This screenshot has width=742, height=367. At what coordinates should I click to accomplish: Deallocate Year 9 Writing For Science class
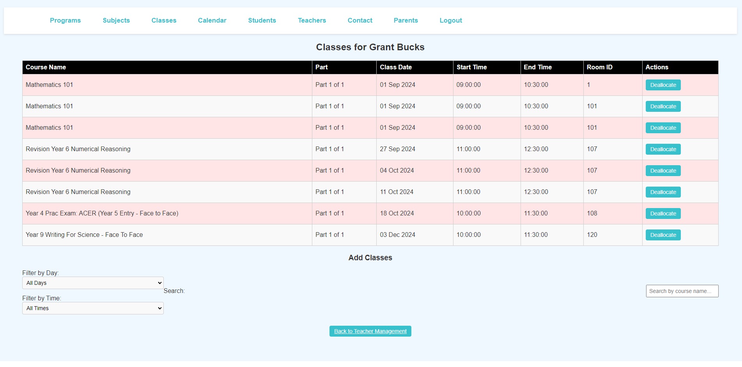[x=663, y=235]
